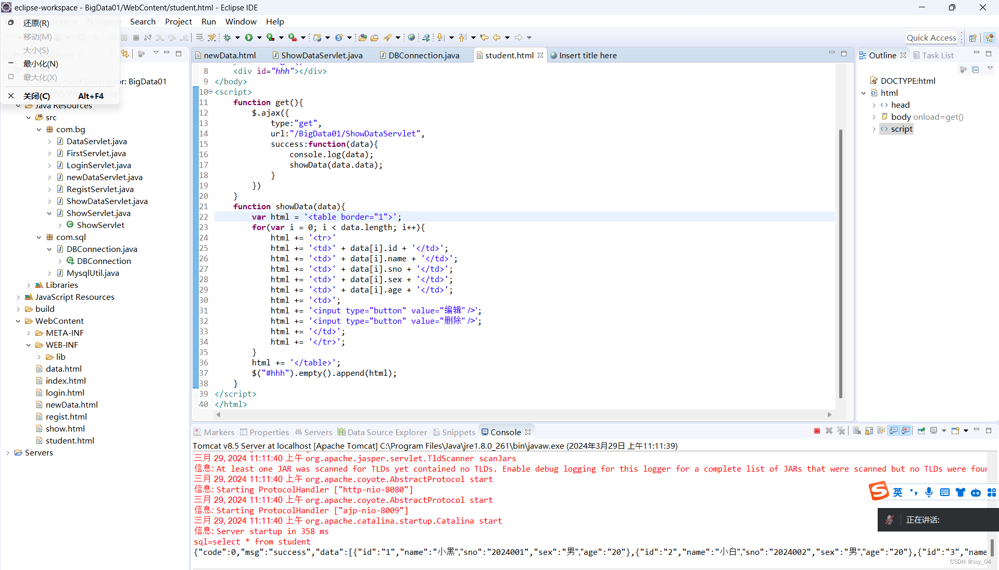Run the application with green Run icon
999x570 pixels.
(249, 37)
